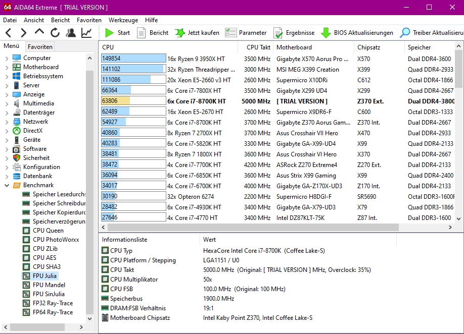Expand the Geräte tree node

[7, 140]
